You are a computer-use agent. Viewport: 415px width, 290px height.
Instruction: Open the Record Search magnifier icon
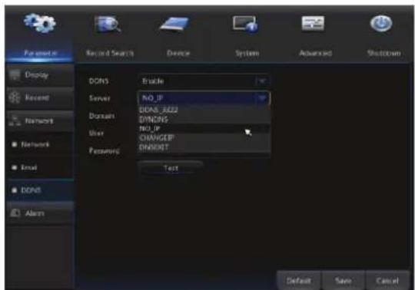point(108,24)
